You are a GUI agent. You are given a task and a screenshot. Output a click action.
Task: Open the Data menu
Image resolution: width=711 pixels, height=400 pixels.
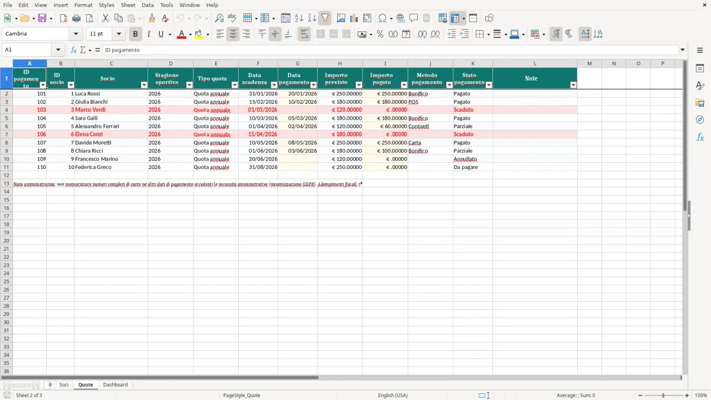click(x=148, y=5)
